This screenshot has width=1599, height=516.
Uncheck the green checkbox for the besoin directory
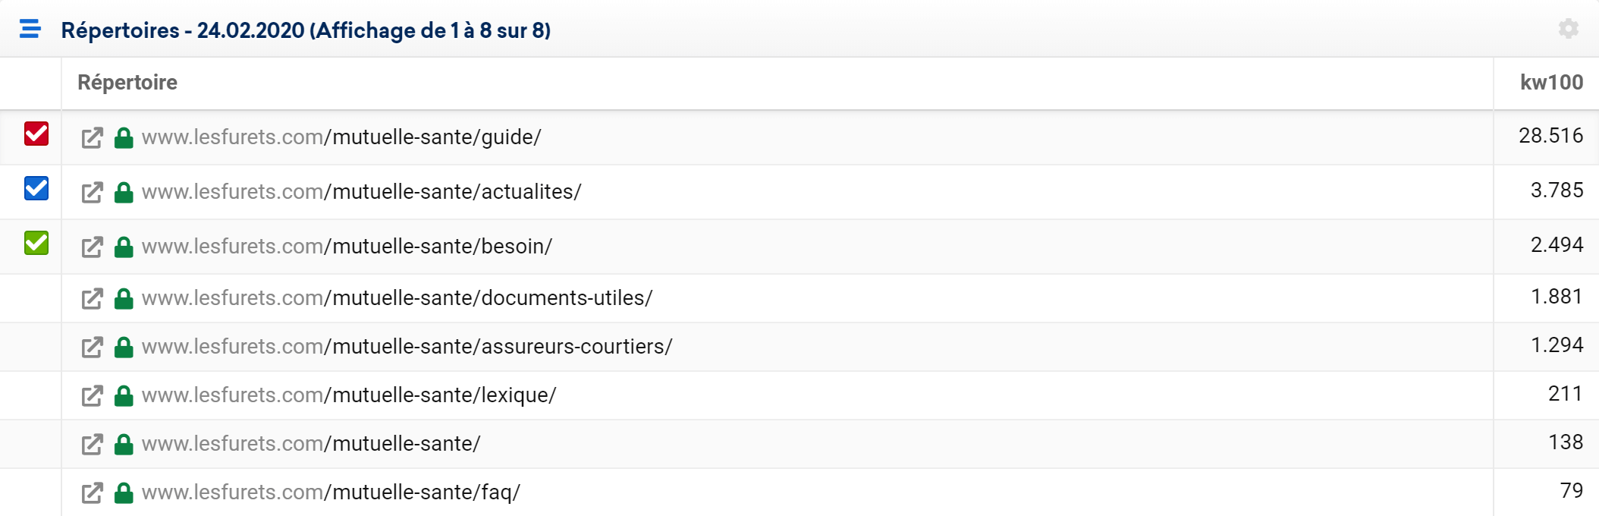tap(36, 243)
